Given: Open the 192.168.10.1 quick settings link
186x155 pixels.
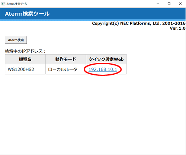Looking at the screenshot, I should (103, 69).
